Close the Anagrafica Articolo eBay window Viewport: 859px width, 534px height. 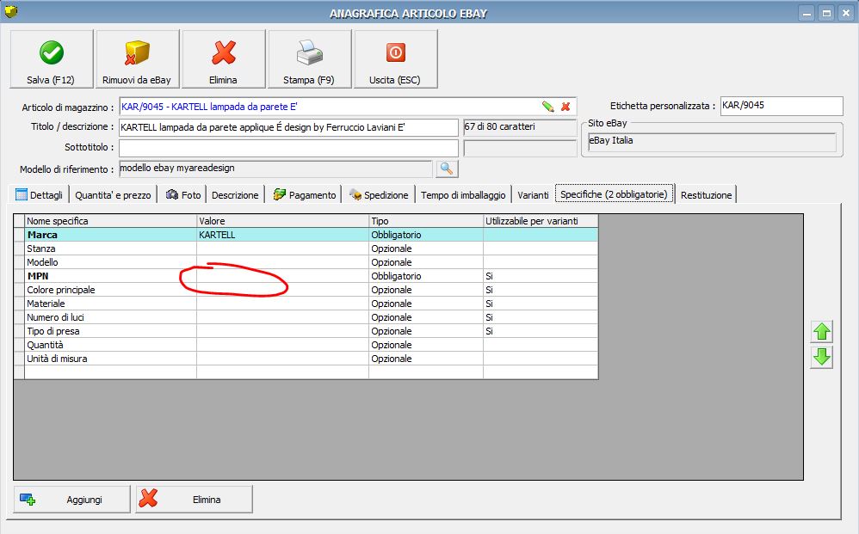(846, 14)
